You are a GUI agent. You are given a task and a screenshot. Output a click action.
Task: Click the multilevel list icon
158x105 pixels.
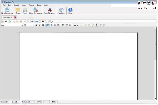coord(70,25)
